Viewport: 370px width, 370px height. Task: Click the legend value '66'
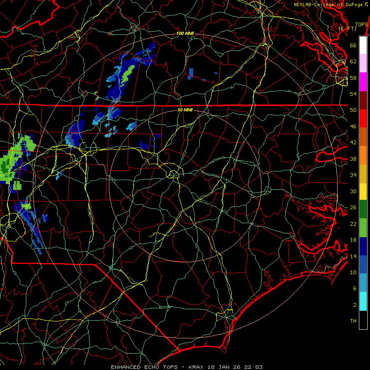(x=353, y=45)
